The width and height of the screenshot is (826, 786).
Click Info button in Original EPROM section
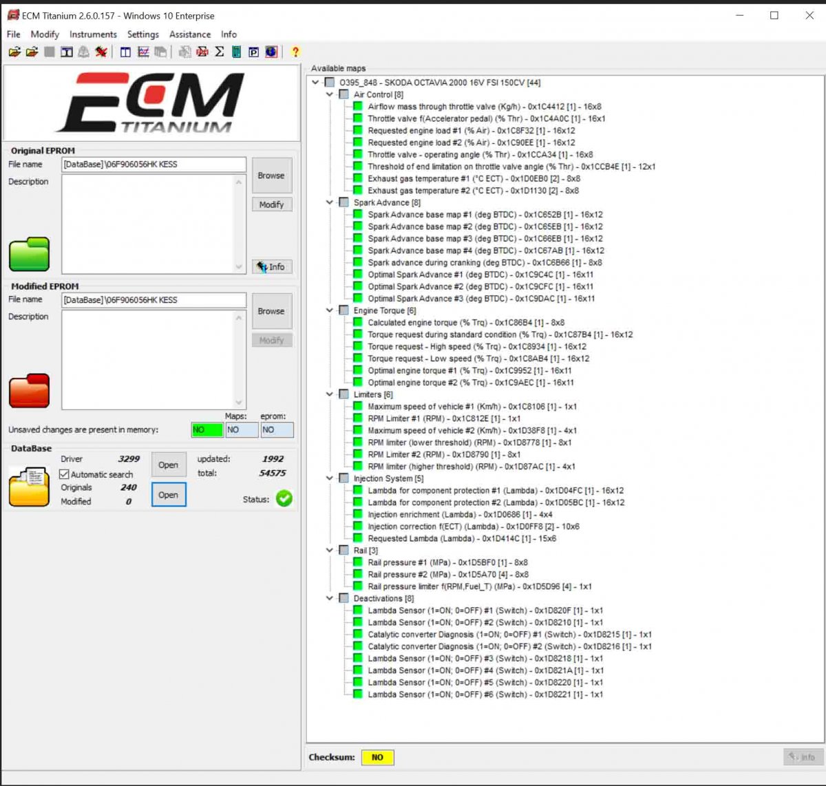[x=271, y=267]
